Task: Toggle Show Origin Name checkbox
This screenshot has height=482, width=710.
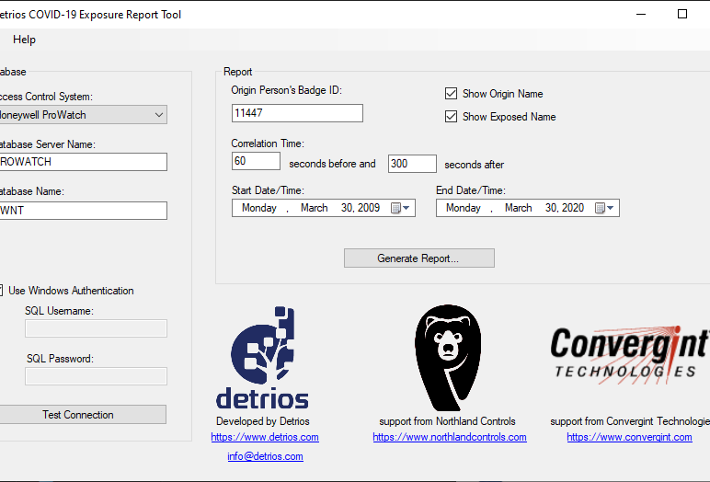Action: pos(451,94)
